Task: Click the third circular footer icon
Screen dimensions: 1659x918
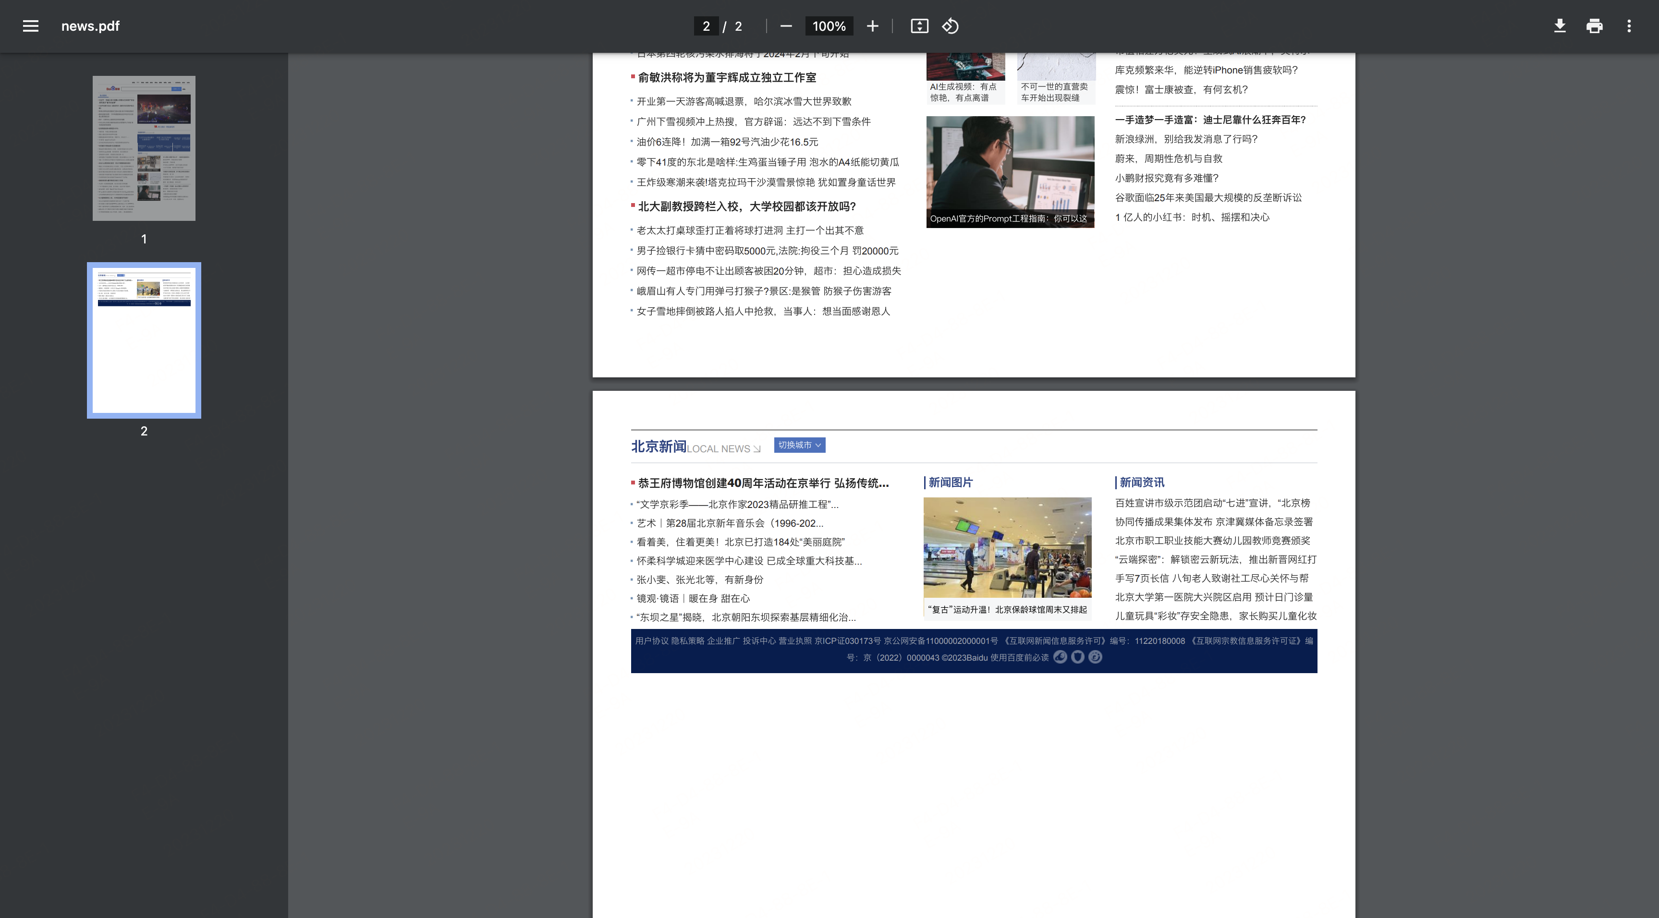Action: [1095, 657]
